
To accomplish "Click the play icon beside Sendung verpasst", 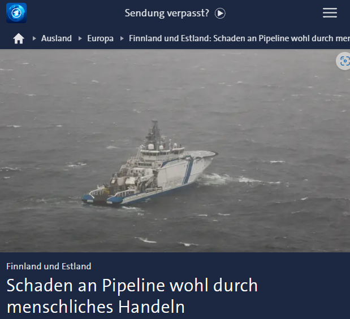I will [x=220, y=14].
